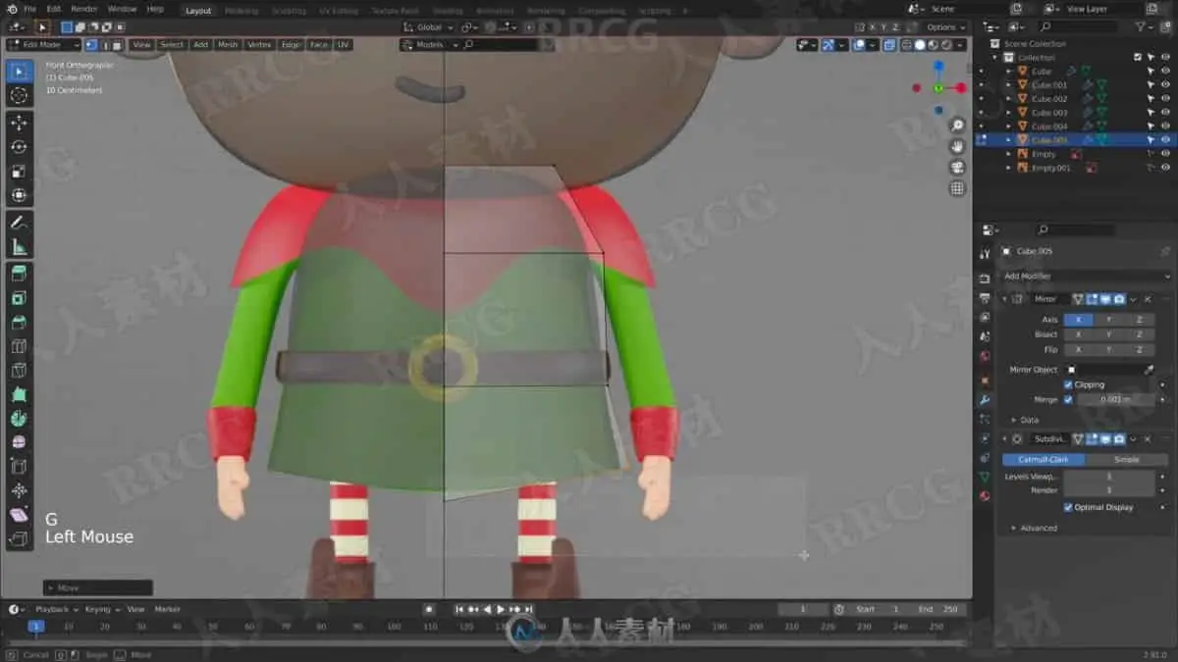Select the Knife tool
1178x662 pixels.
[x=19, y=370]
